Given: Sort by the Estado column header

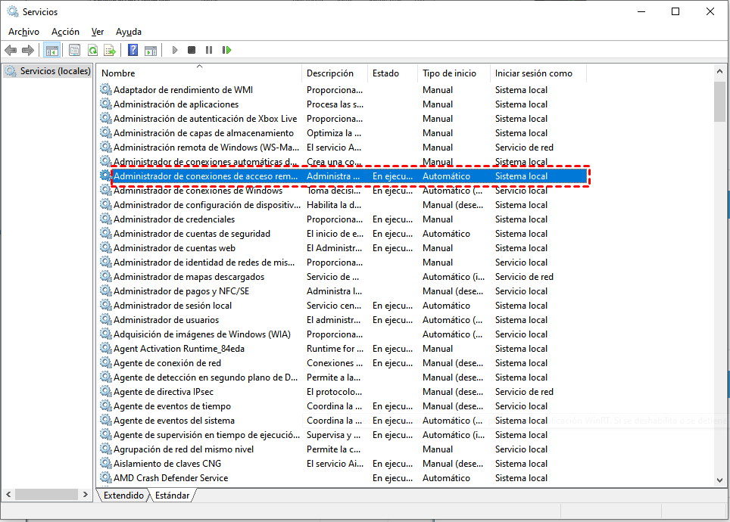Looking at the screenshot, I should coord(392,73).
